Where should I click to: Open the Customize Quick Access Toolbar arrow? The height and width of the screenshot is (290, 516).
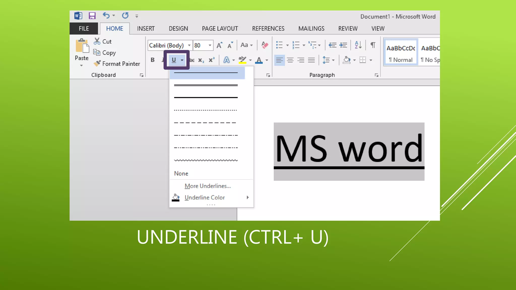[x=137, y=16]
